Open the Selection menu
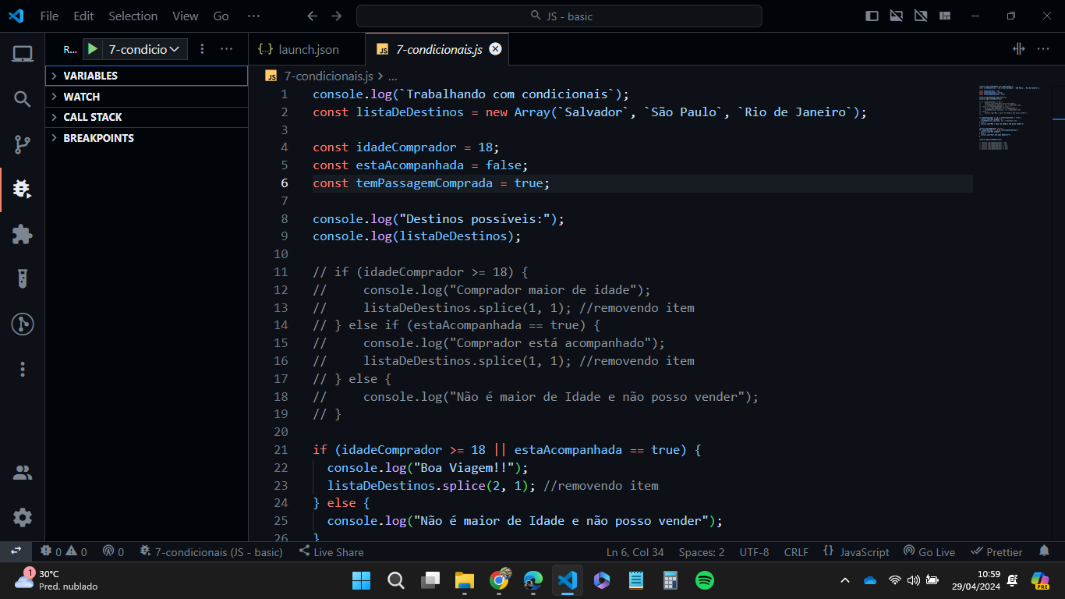The image size is (1065, 599). click(x=133, y=16)
